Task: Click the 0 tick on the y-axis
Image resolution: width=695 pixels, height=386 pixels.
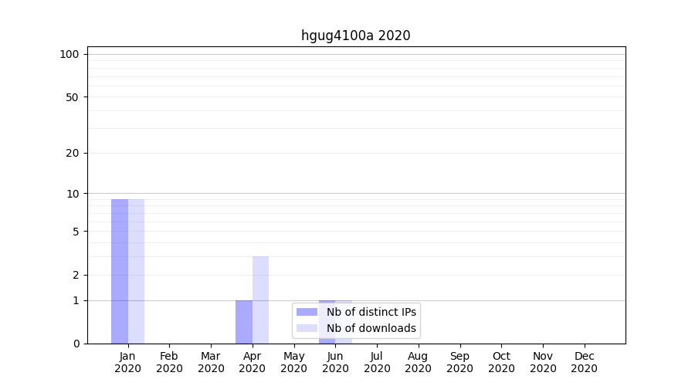Action: [x=76, y=344]
